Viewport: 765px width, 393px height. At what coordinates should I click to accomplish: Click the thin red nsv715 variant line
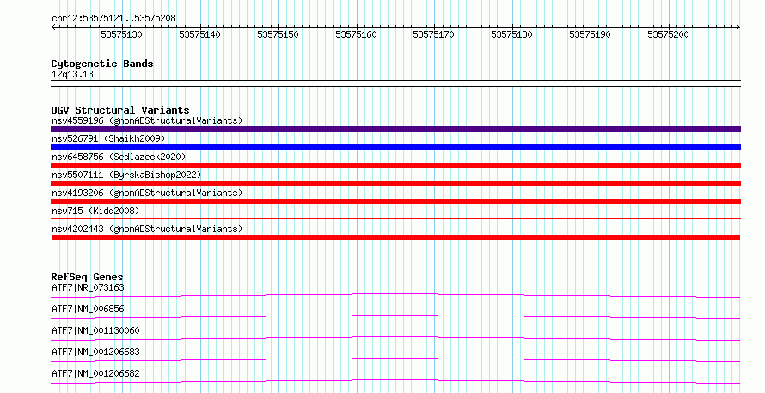(395, 218)
